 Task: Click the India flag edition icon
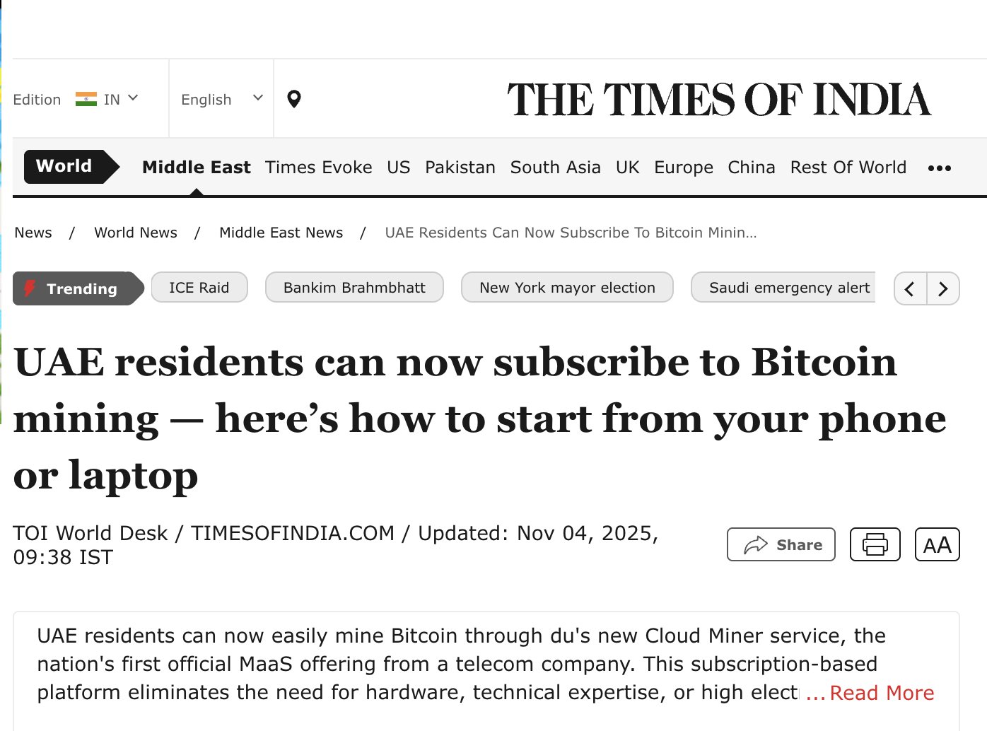pyautogui.click(x=86, y=99)
